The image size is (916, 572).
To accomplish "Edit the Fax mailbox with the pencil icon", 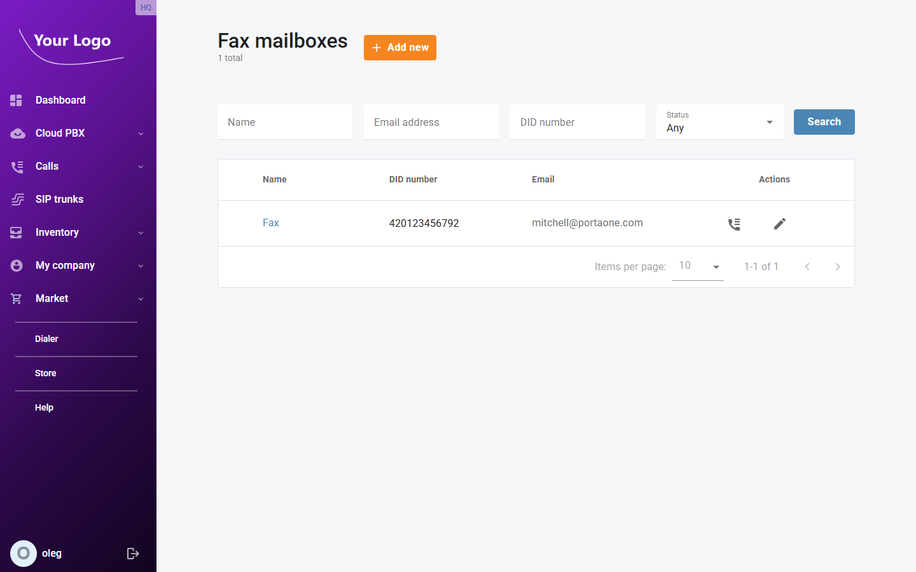I will [779, 224].
